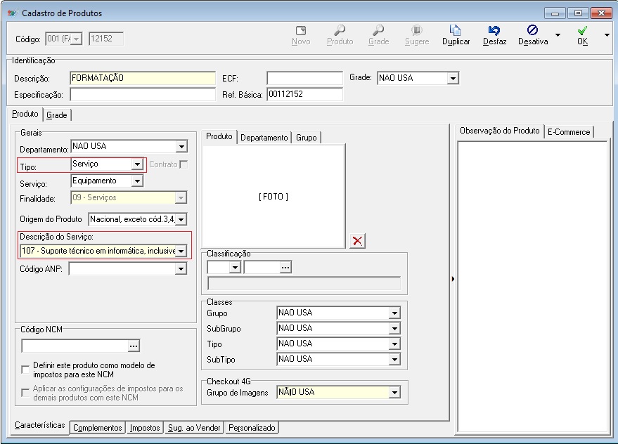Screen dimensions: 618x444
Task: Click the ECF input field
Action: pyautogui.click(x=304, y=78)
